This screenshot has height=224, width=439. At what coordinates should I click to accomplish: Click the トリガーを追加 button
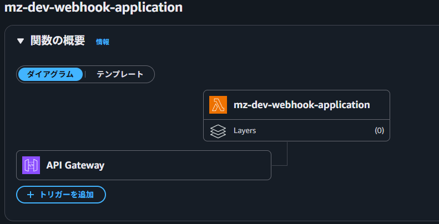(61, 195)
